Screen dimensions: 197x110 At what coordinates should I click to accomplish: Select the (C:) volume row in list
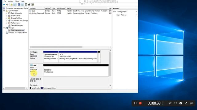click(70, 11)
